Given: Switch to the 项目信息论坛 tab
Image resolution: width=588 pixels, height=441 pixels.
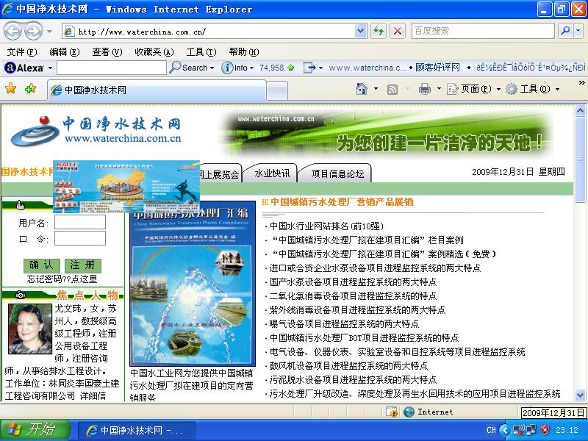Looking at the screenshot, I should tap(337, 173).
